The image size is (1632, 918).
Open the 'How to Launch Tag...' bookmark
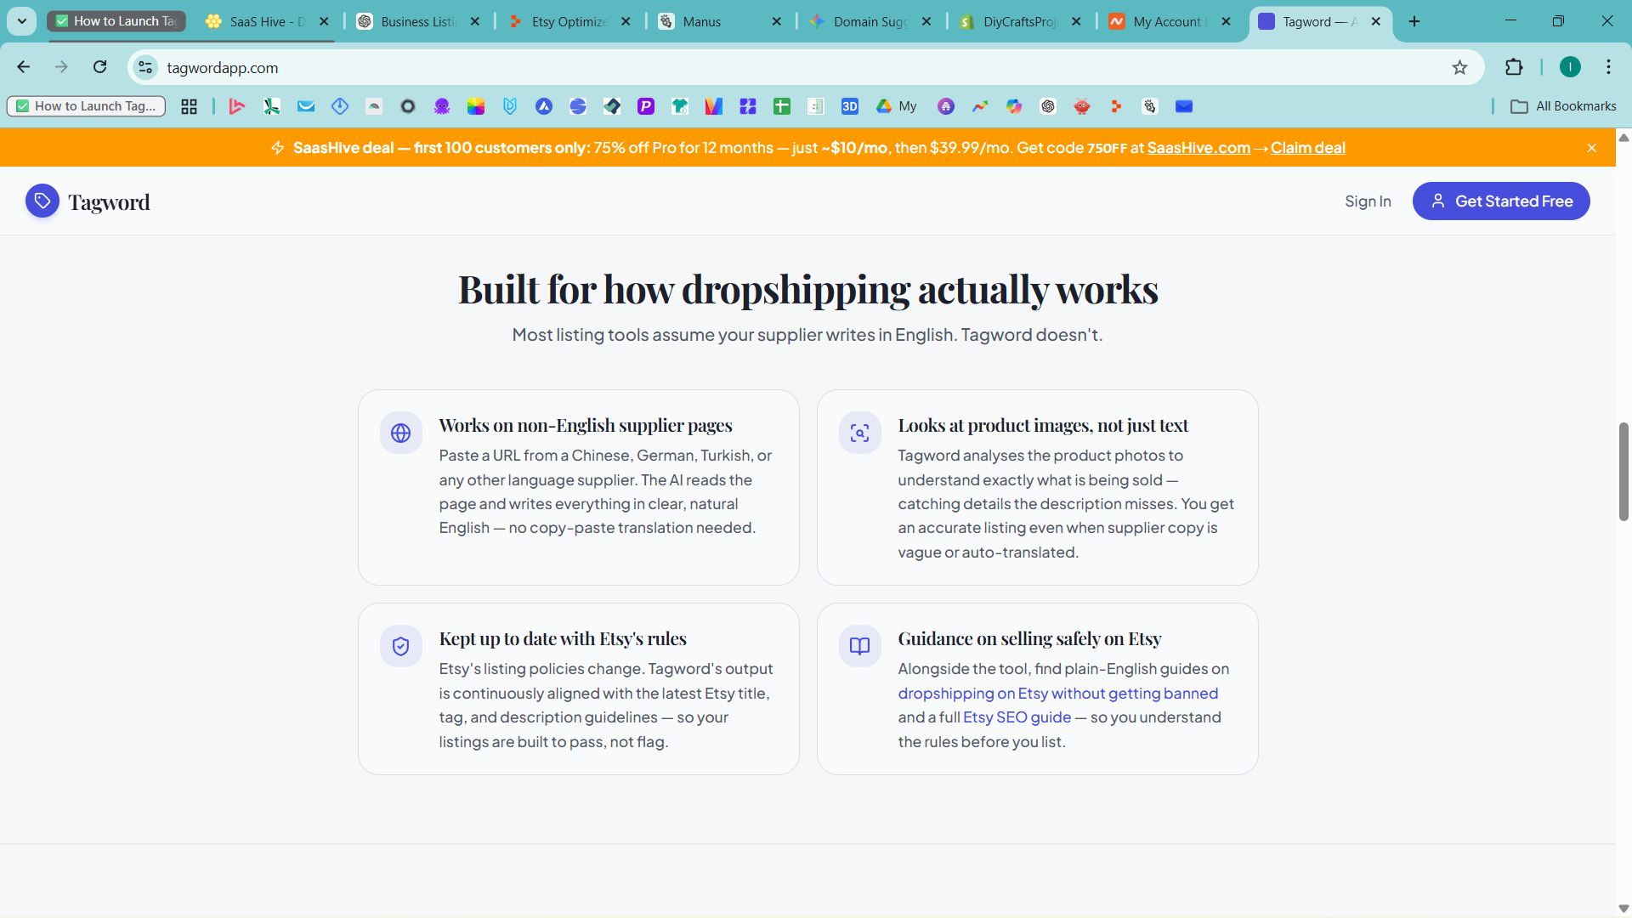87,106
